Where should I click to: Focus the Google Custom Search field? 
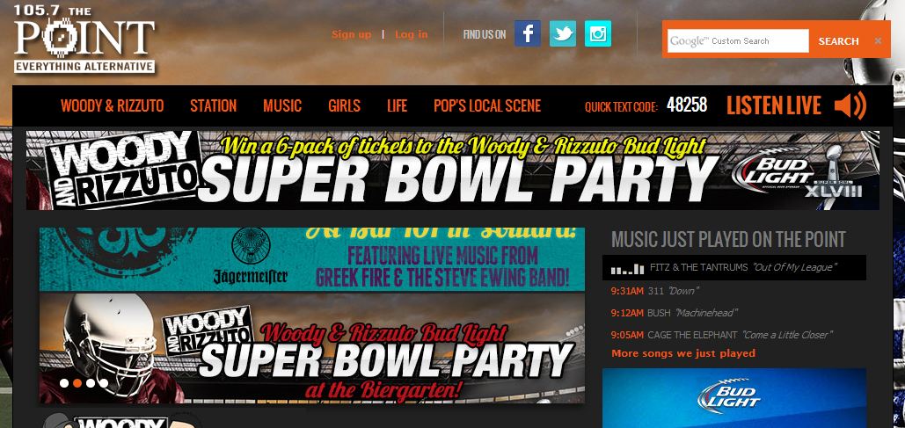[x=738, y=41]
